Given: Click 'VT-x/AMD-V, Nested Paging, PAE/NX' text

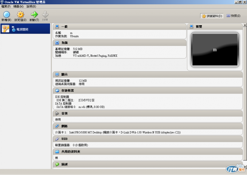Looking at the screenshot, I should pyautogui.click(x=95, y=56).
